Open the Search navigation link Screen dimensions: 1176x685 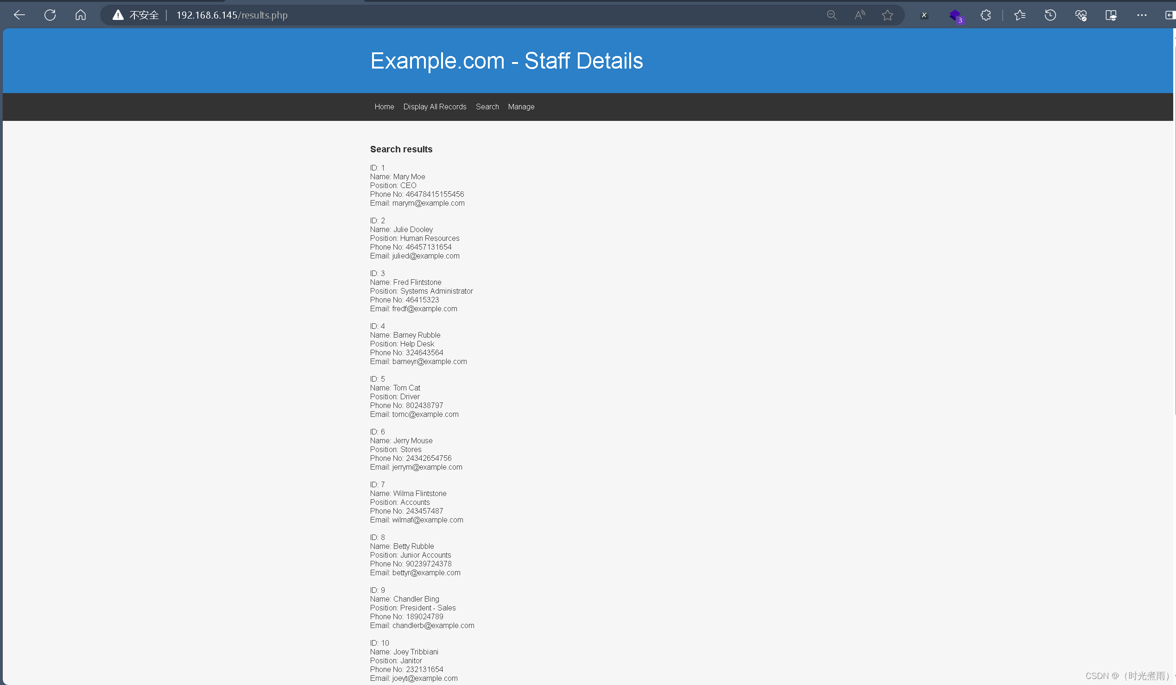(x=487, y=107)
